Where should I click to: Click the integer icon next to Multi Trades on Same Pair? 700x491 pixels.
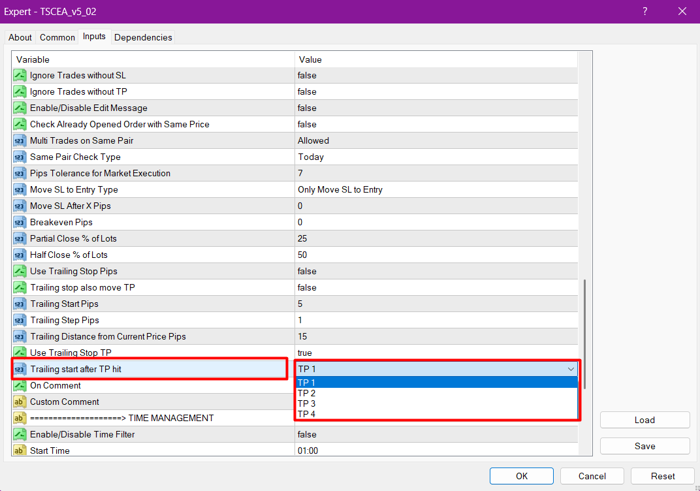click(x=20, y=141)
